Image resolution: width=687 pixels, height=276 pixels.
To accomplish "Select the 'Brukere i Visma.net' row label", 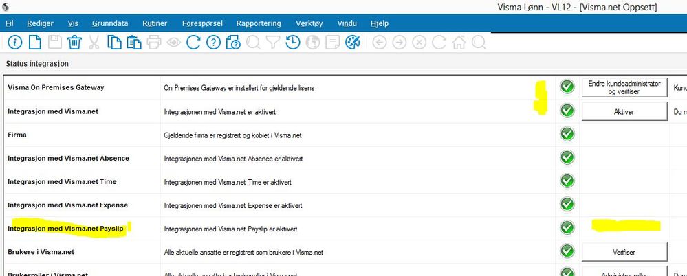I will (x=41, y=252).
